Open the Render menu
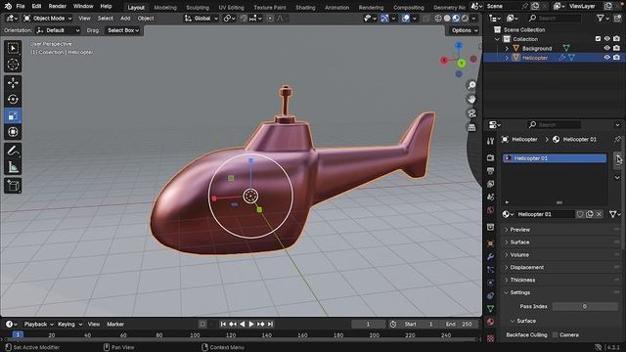The image size is (626, 352). pos(57,7)
